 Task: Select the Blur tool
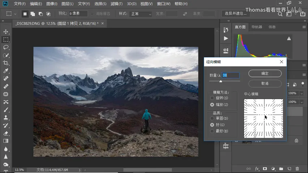tap(6, 149)
